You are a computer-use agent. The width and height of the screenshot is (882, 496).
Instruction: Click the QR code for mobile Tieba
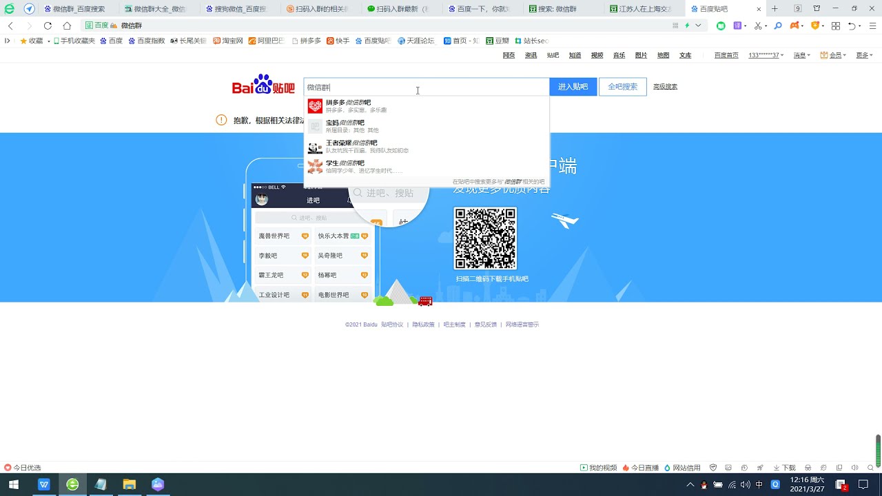[x=485, y=238]
